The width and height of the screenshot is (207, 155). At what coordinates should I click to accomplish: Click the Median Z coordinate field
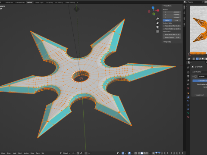(172, 17)
